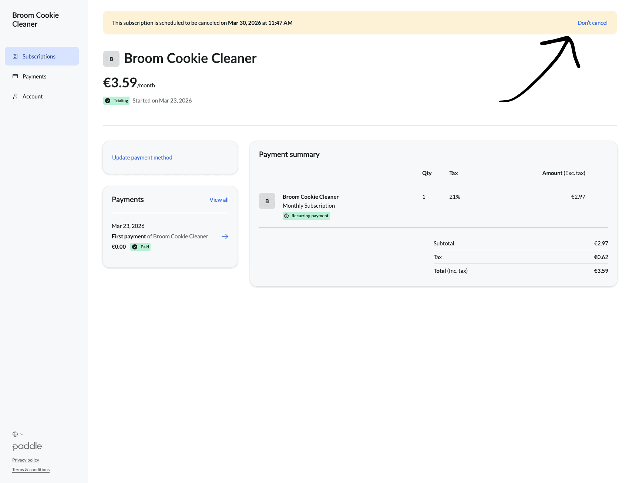Click the Payments credit card icon

(15, 76)
